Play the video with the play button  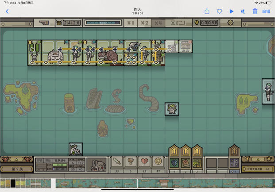[232, 12]
